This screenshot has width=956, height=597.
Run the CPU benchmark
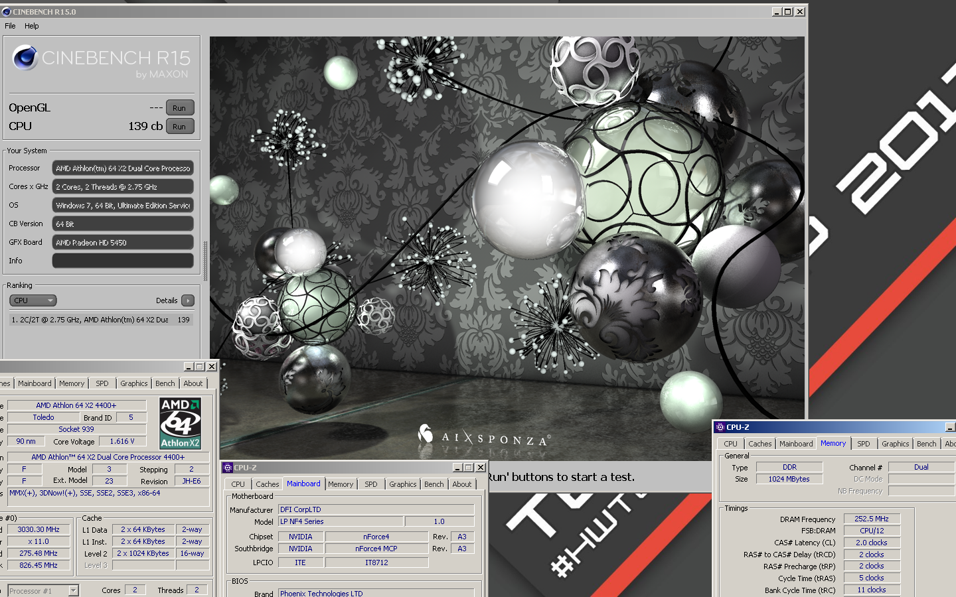[x=179, y=127]
